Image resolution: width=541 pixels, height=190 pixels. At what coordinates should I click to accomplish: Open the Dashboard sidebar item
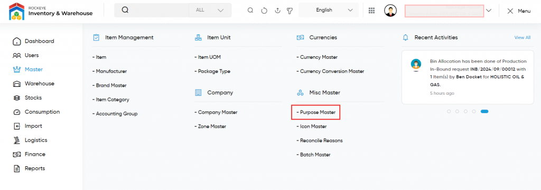pos(33,41)
